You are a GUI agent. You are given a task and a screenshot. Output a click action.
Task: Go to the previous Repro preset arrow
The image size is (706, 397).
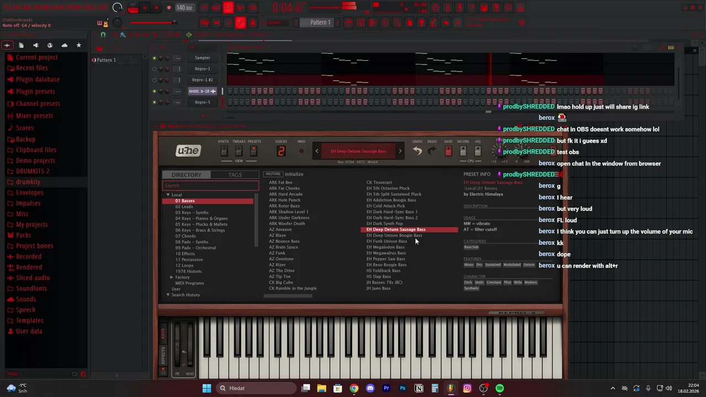pos(317,151)
